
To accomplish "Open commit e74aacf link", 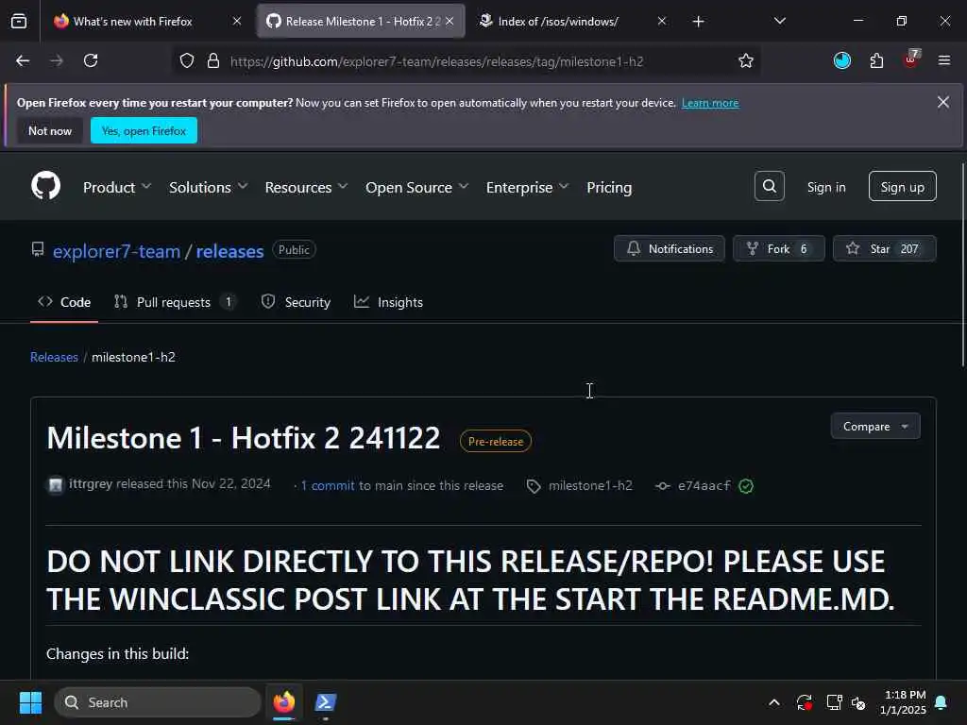I will 704,486.
